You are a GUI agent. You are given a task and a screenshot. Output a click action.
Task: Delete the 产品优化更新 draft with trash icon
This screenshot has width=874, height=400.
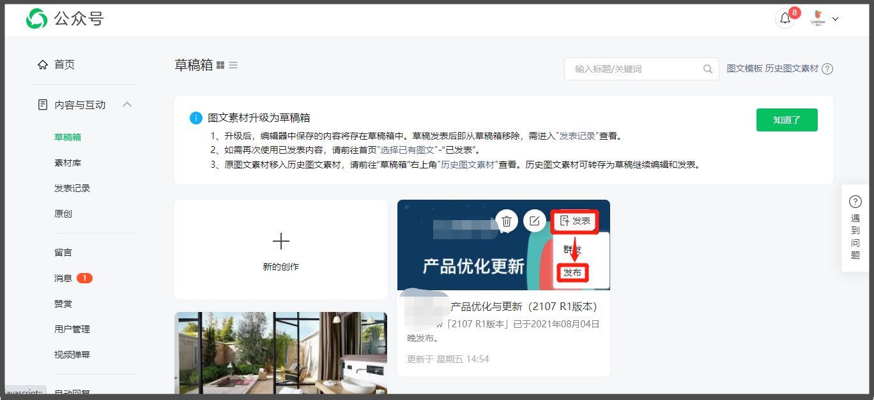pos(507,221)
